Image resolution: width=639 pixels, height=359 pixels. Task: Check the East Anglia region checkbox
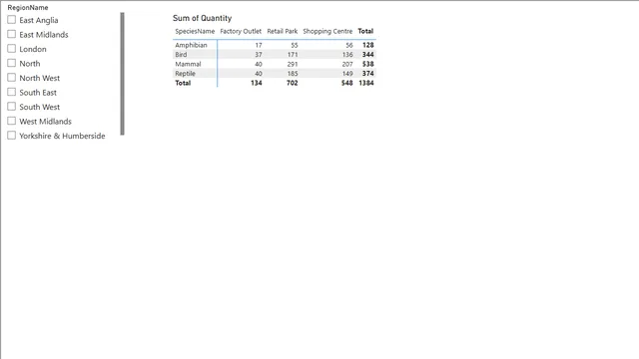pos(11,20)
